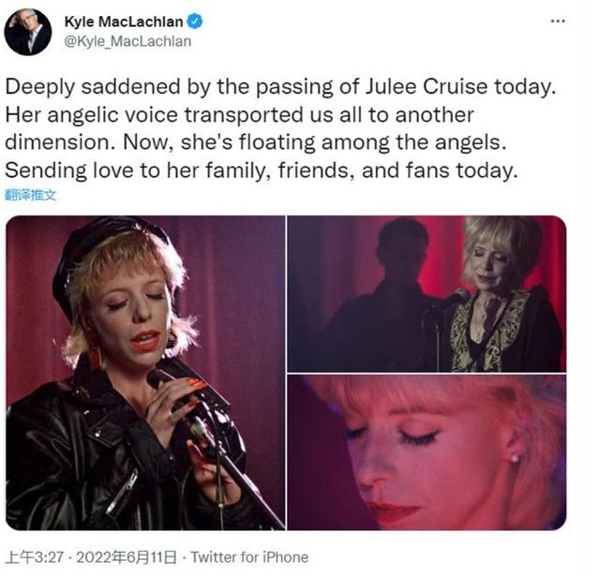
Task: Open the bottom-right close-up face photo
Action: point(427,452)
